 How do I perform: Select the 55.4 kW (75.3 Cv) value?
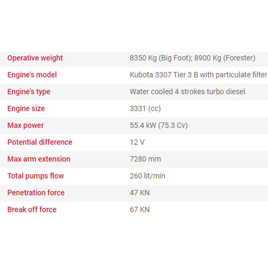coord(159,126)
